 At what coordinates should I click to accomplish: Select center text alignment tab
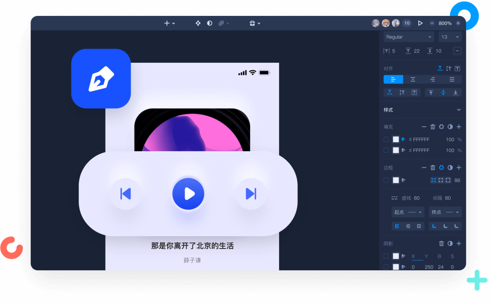pos(413,79)
